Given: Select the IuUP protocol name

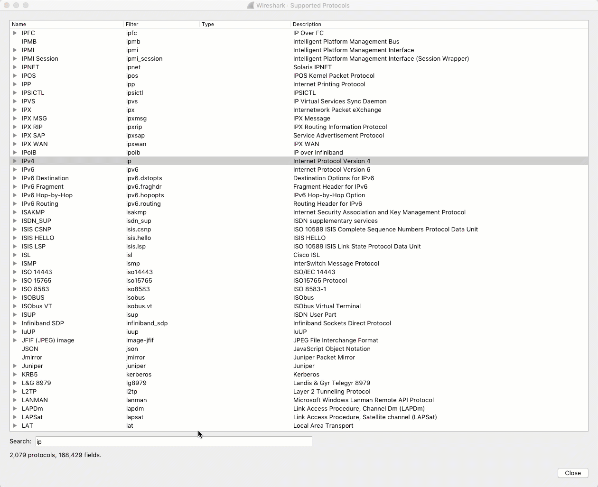Looking at the screenshot, I should (28, 331).
